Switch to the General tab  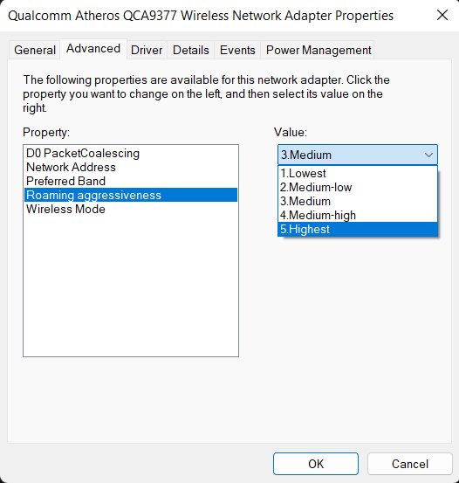[35, 50]
